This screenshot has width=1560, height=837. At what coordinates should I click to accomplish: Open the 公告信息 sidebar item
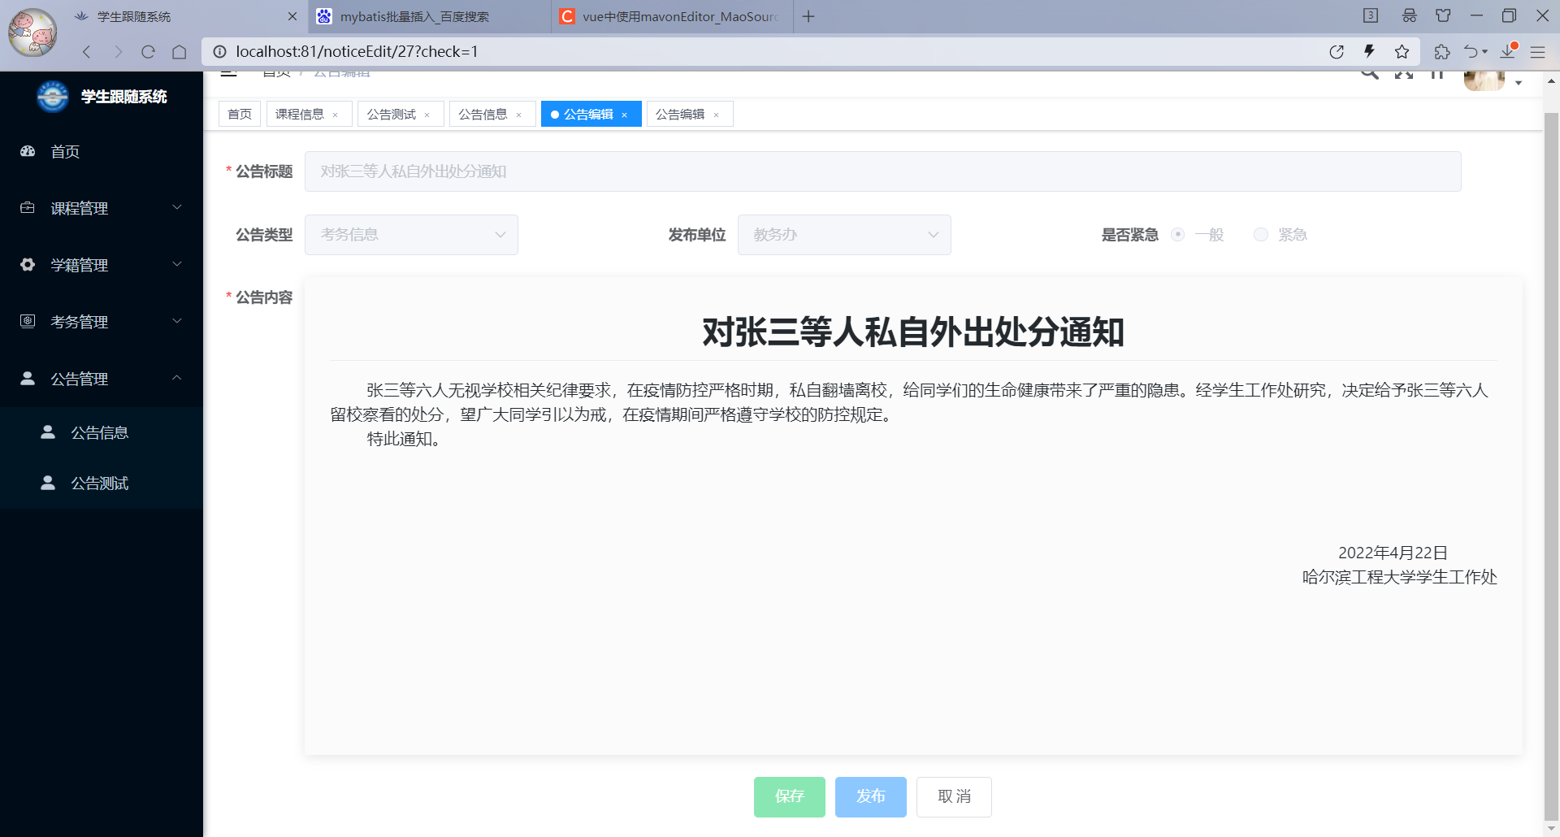click(99, 432)
